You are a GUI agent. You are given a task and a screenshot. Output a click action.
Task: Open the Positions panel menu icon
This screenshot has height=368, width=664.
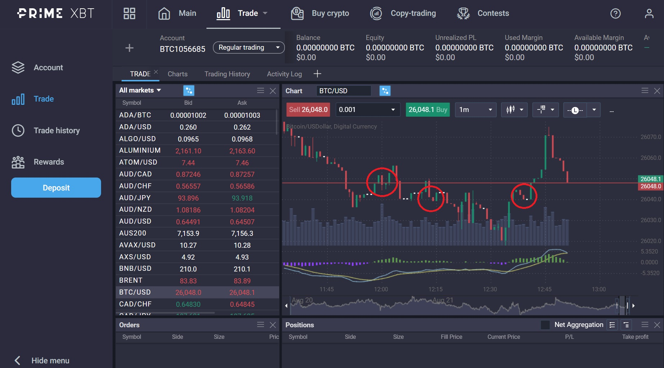point(645,325)
